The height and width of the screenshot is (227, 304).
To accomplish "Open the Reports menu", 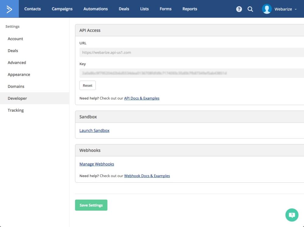I will pyautogui.click(x=190, y=9).
